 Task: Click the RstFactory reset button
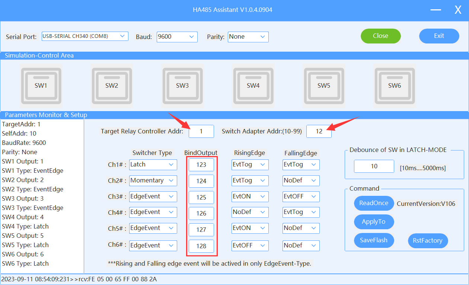[x=428, y=241]
